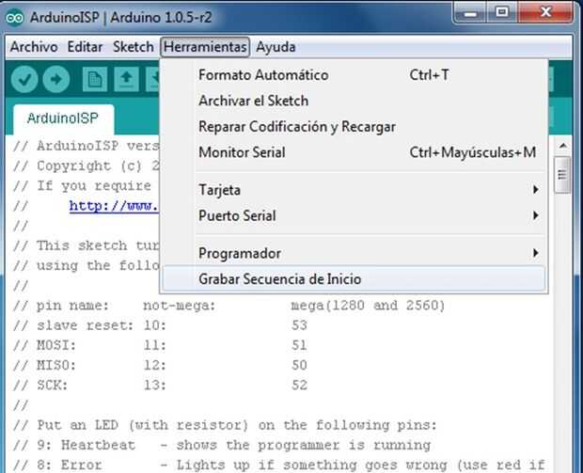Expand the Puerto Serial submenu

pos(354,215)
